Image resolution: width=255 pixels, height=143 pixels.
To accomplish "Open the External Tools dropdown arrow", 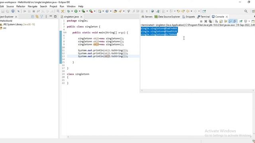I will click(x=95, y=11).
